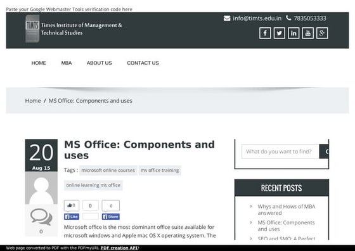
Task: Open the Twitter social icon
Action: pyautogui.click(x=279, y=33)
